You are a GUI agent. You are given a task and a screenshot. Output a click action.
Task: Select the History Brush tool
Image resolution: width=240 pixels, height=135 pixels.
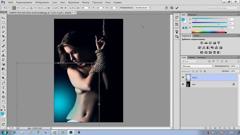tap(3, 60)
